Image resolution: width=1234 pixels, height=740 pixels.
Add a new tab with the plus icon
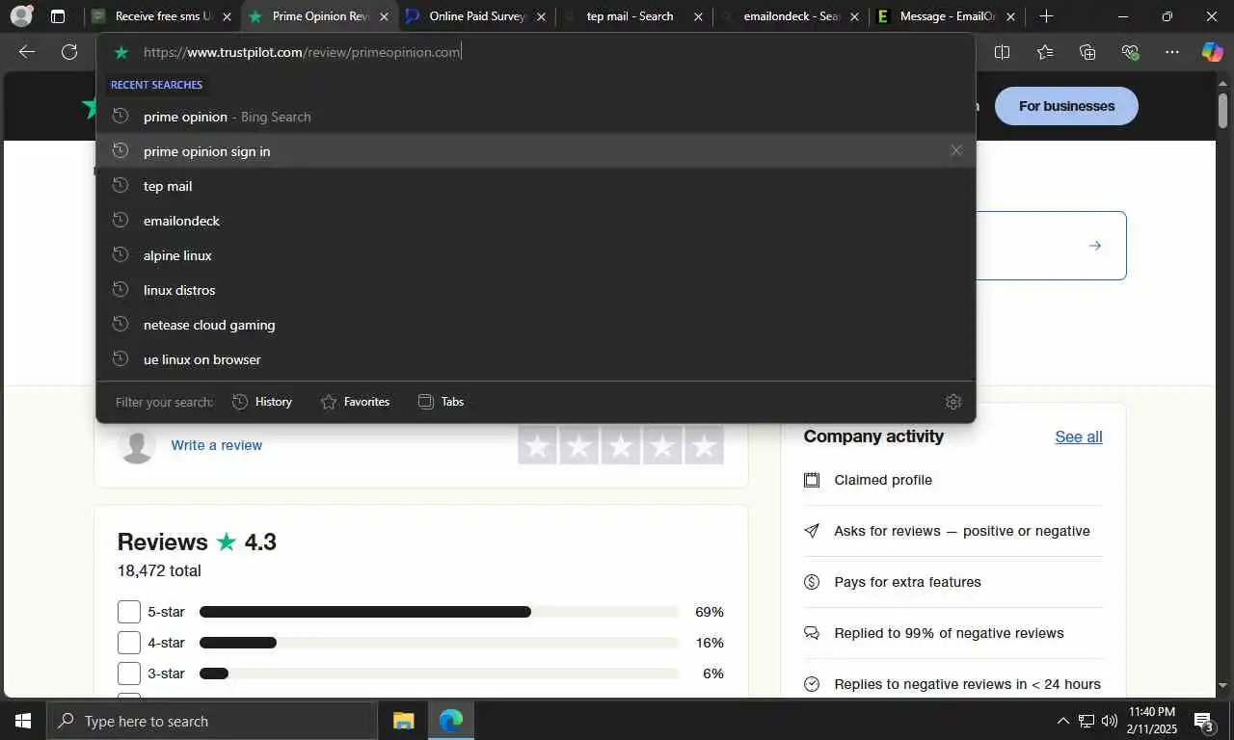[x=1047, y=16]
